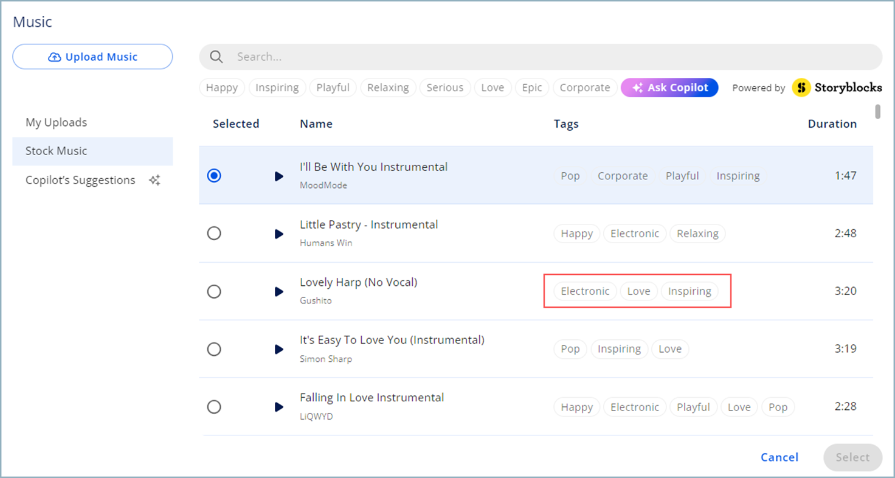Click the Upload Music button
Image resolution: width=895 pixels, height=478 pixels.
[92, 57]
